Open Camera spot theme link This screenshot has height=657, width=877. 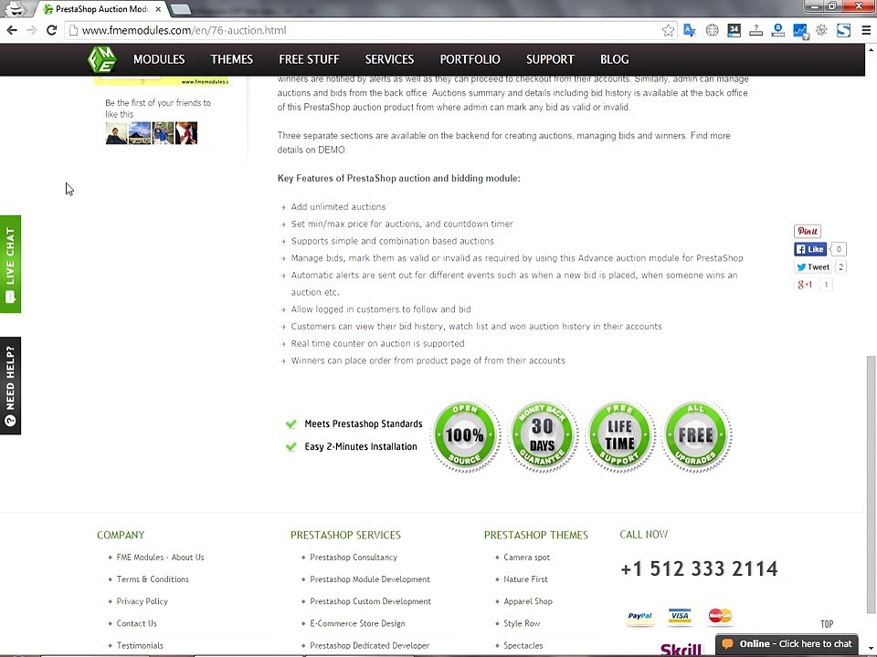[x=526, y=557]
